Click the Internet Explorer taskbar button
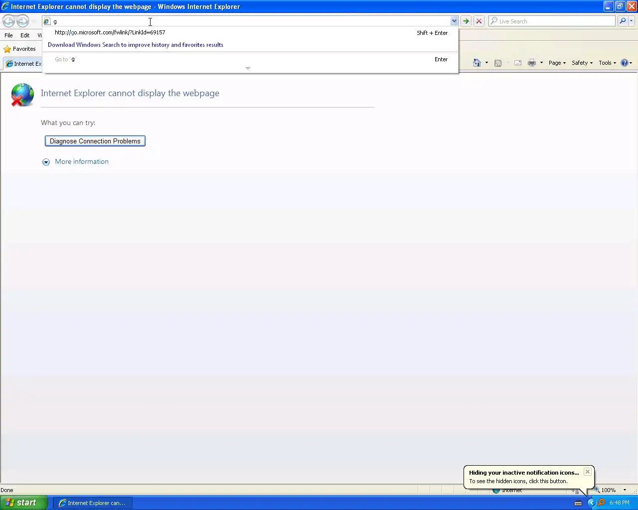638x510 pixels. pyautogui.click(x=92, y=503)
